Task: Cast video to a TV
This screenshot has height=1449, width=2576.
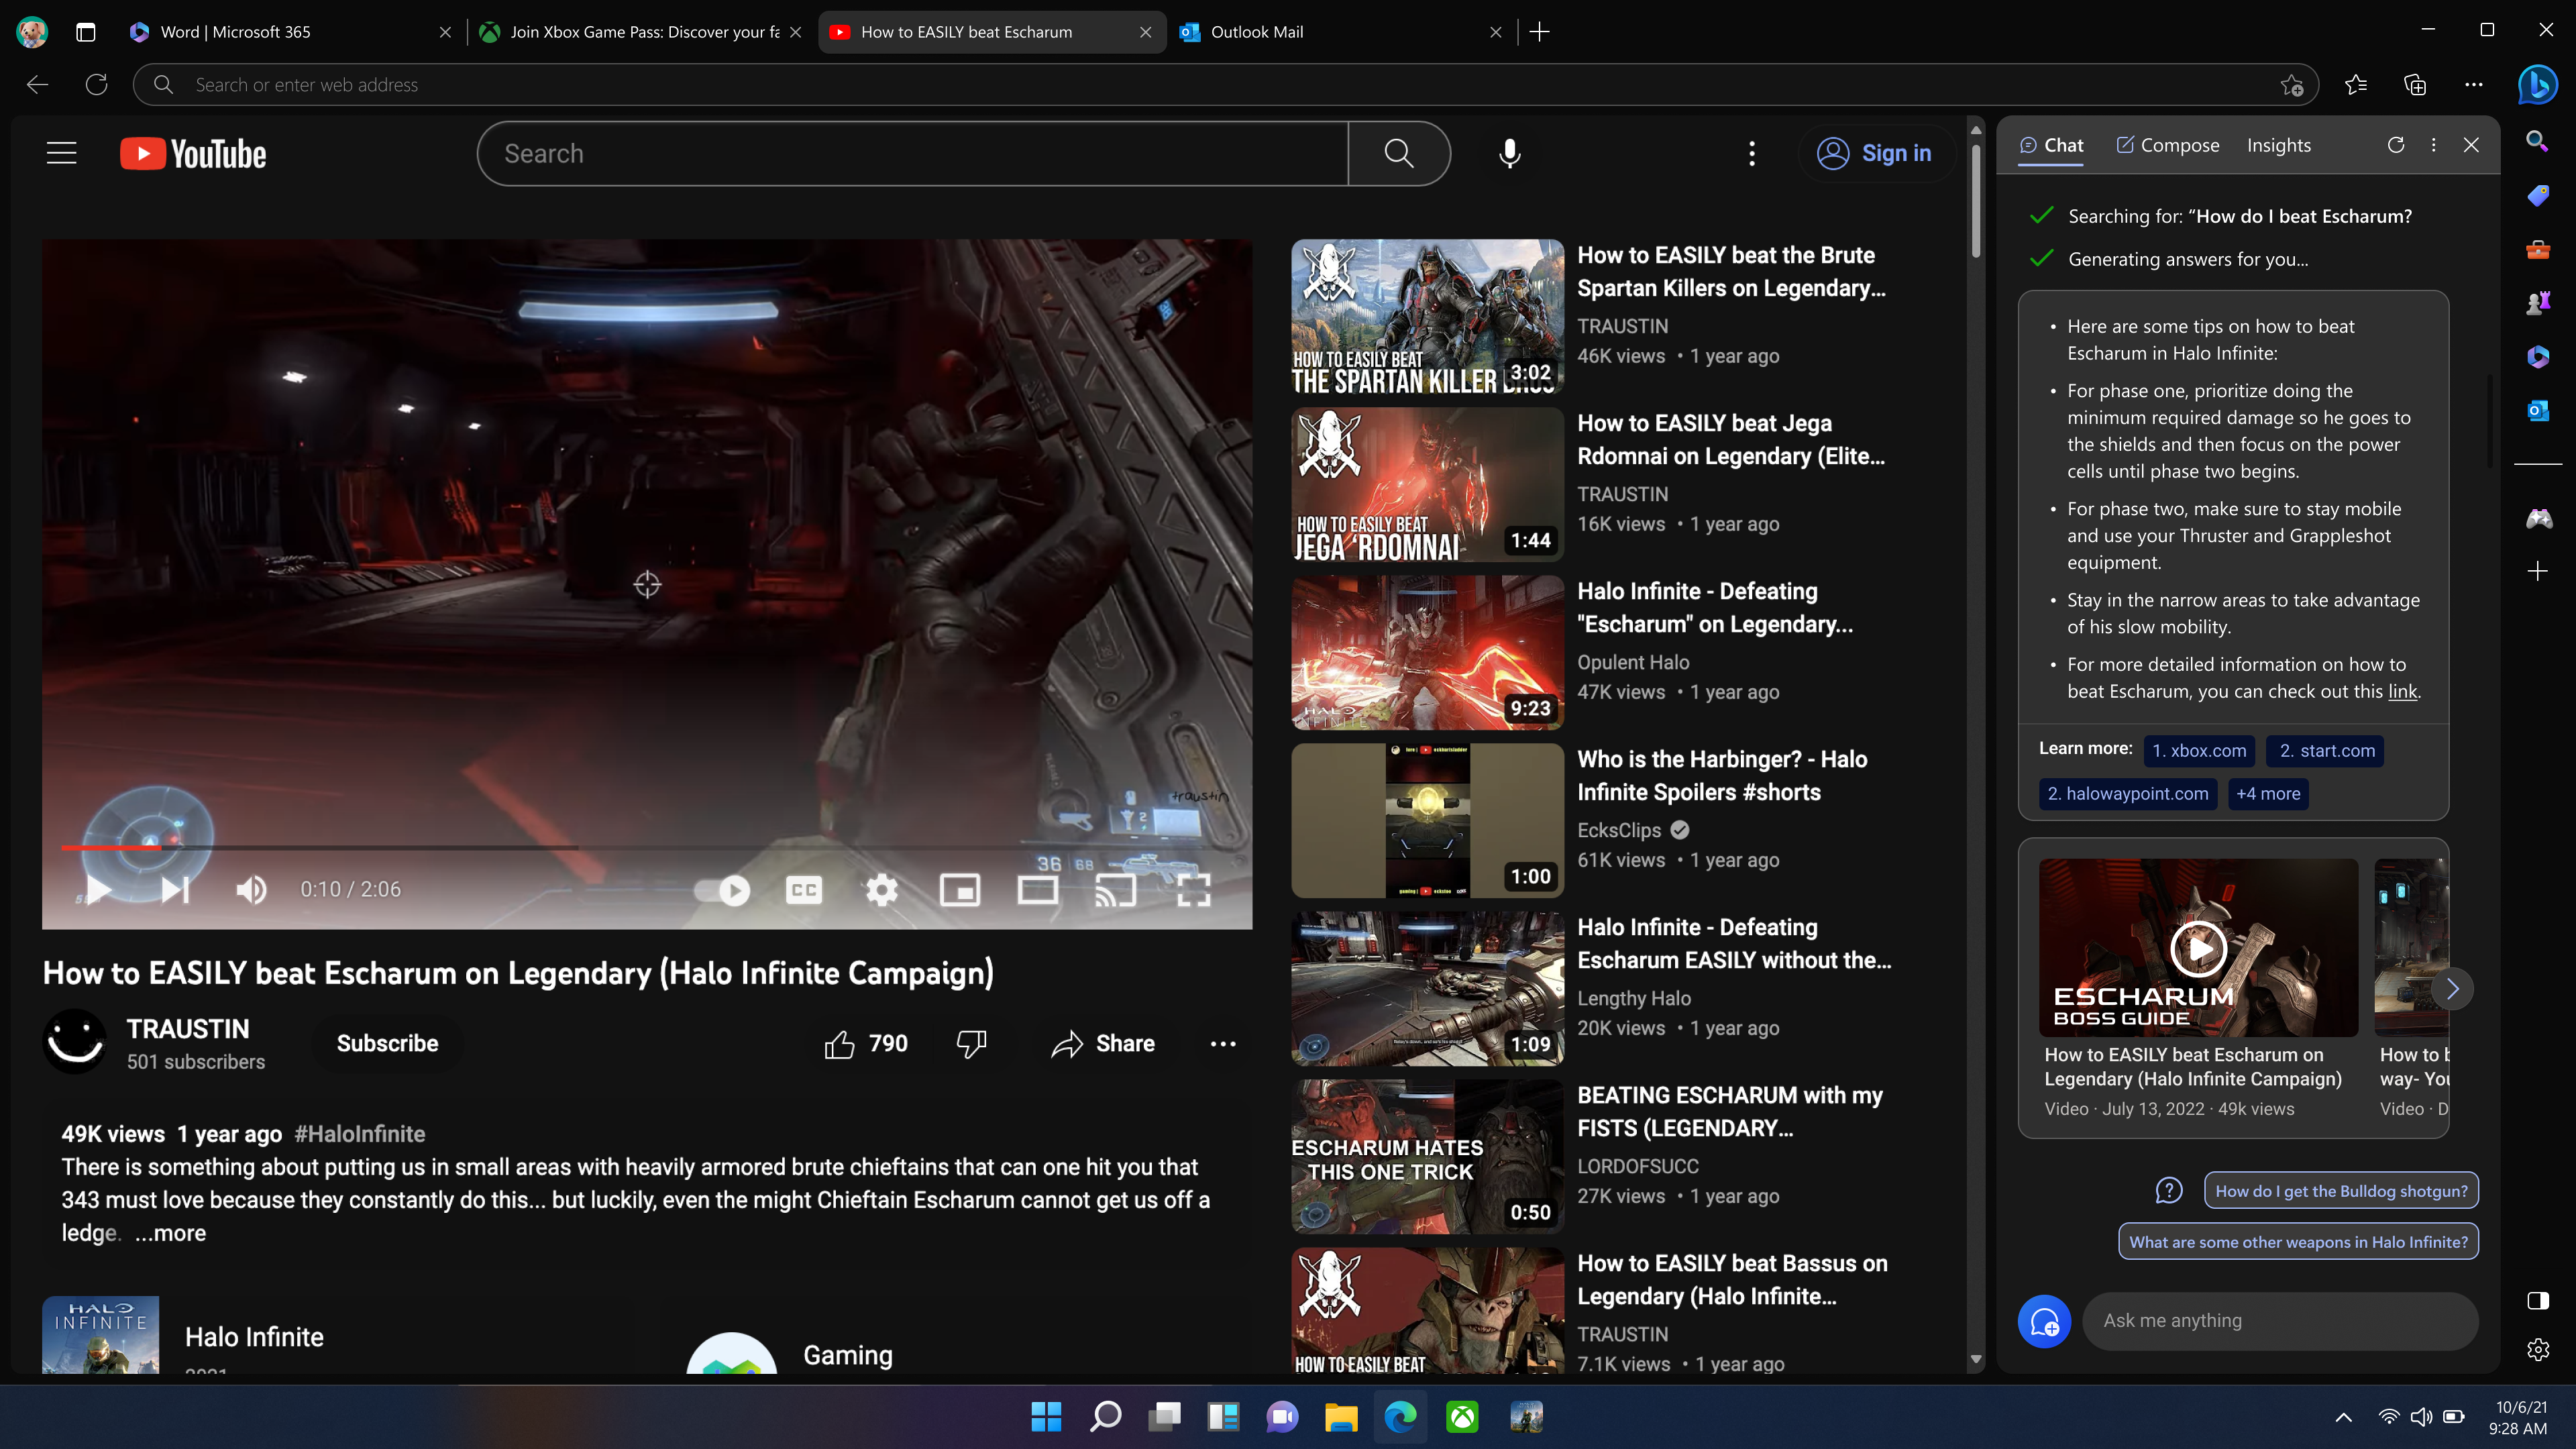Action: click(x=1116, y=889)
